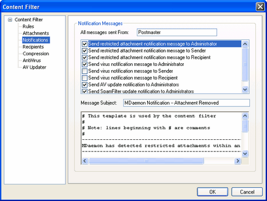Open AV Updater tree item
Screen dimensions: 267x201
click(34, 67)
